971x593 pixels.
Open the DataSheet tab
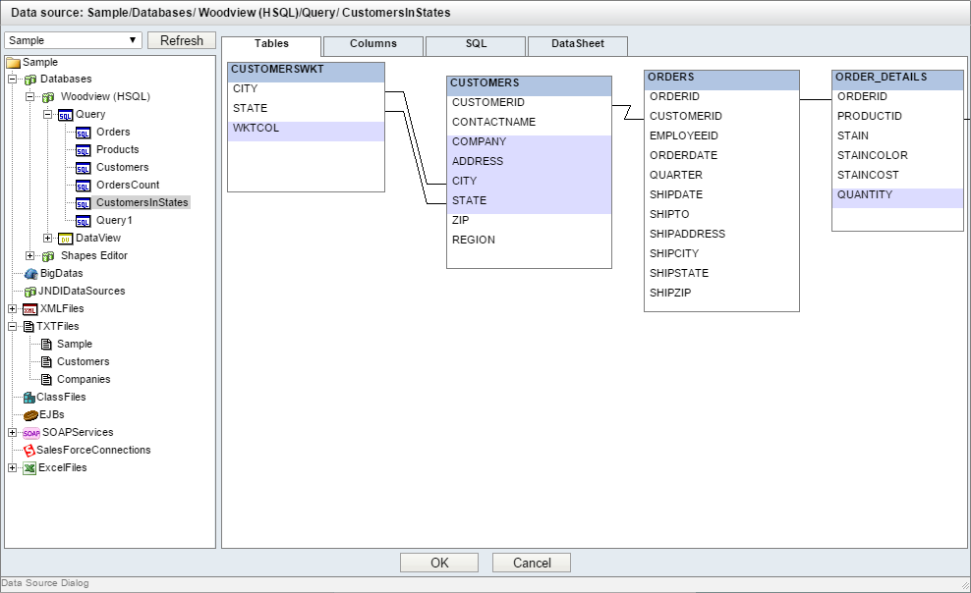578,44
